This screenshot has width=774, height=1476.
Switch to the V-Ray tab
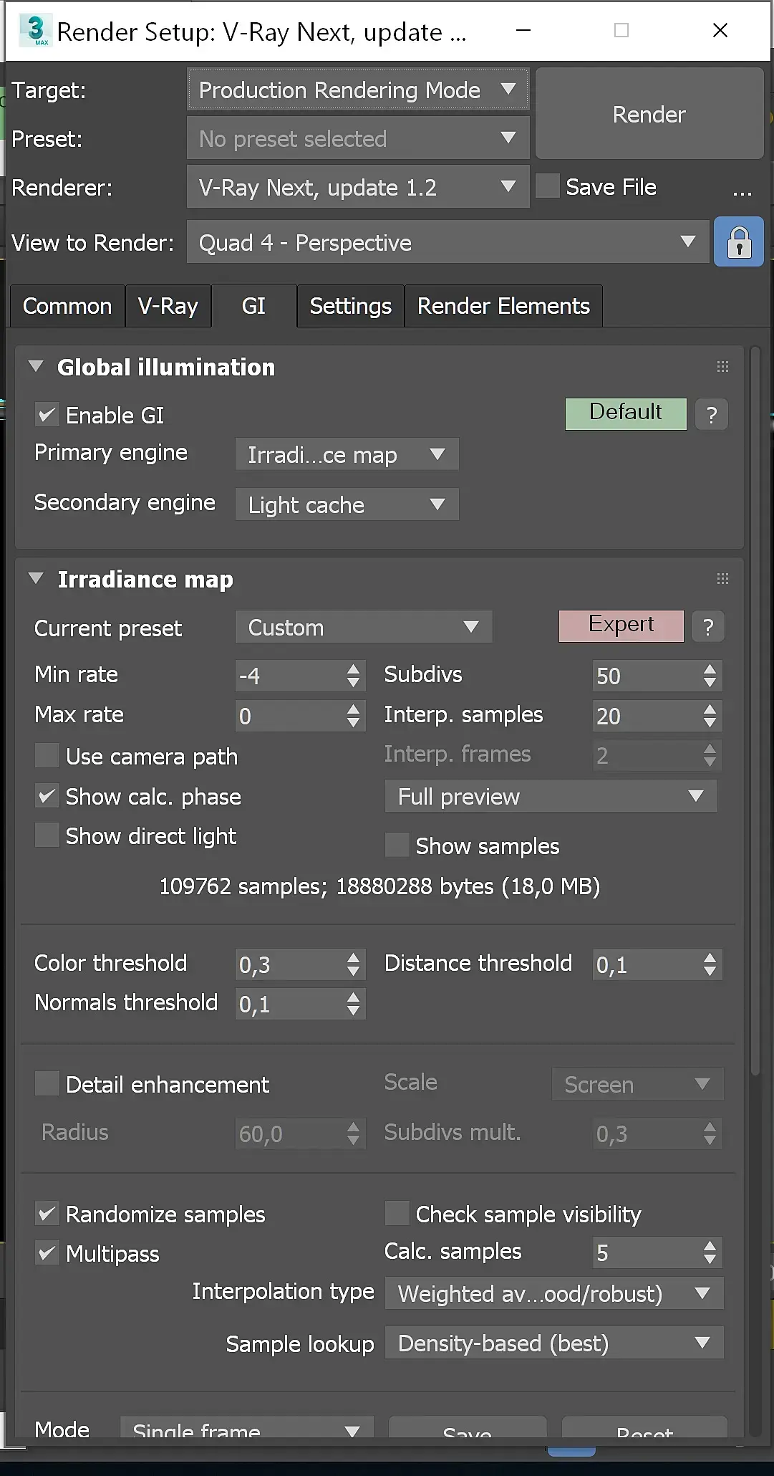pyautogui.click(x=168, y=306)
